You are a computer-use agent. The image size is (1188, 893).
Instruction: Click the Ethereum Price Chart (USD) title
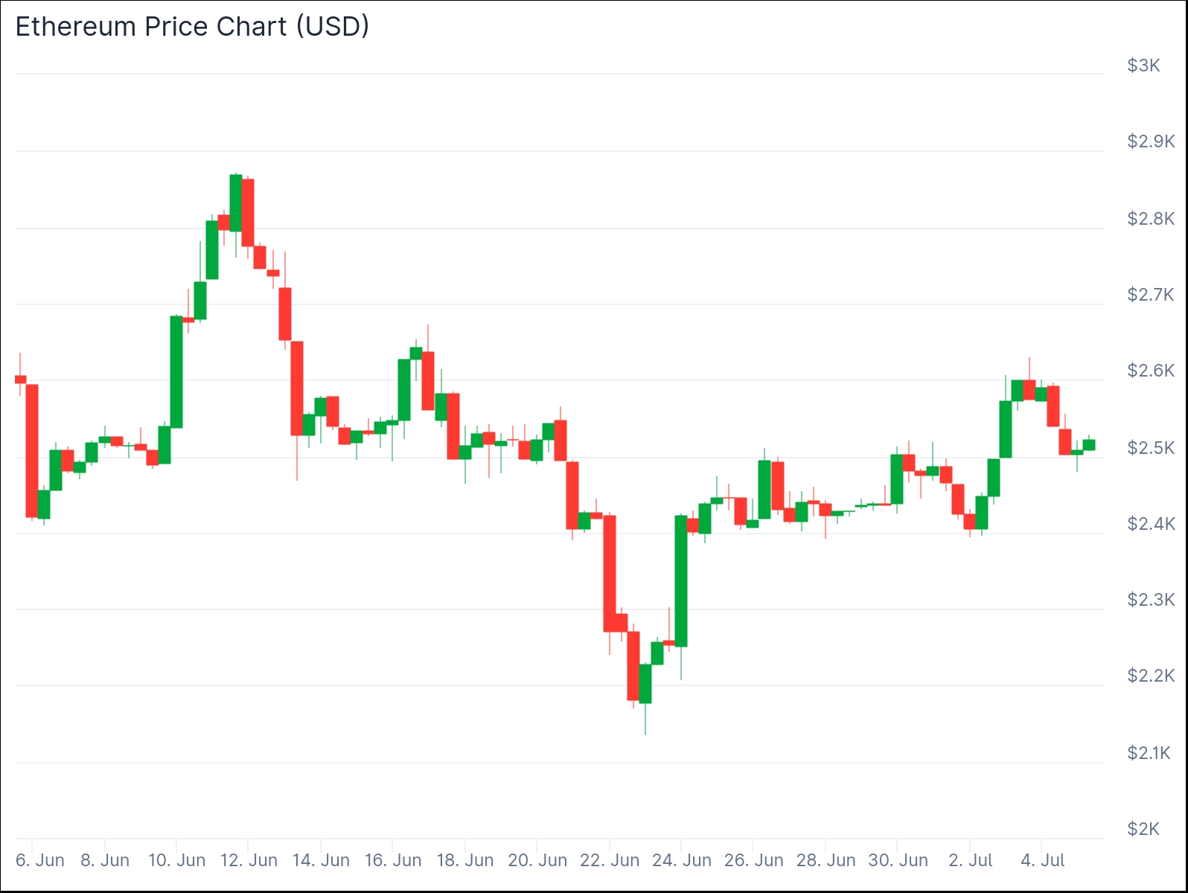[192, 27]
